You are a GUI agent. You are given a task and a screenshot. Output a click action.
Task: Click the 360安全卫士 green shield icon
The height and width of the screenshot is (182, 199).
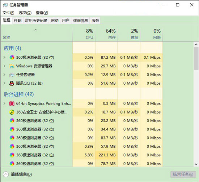pos(12,112)
